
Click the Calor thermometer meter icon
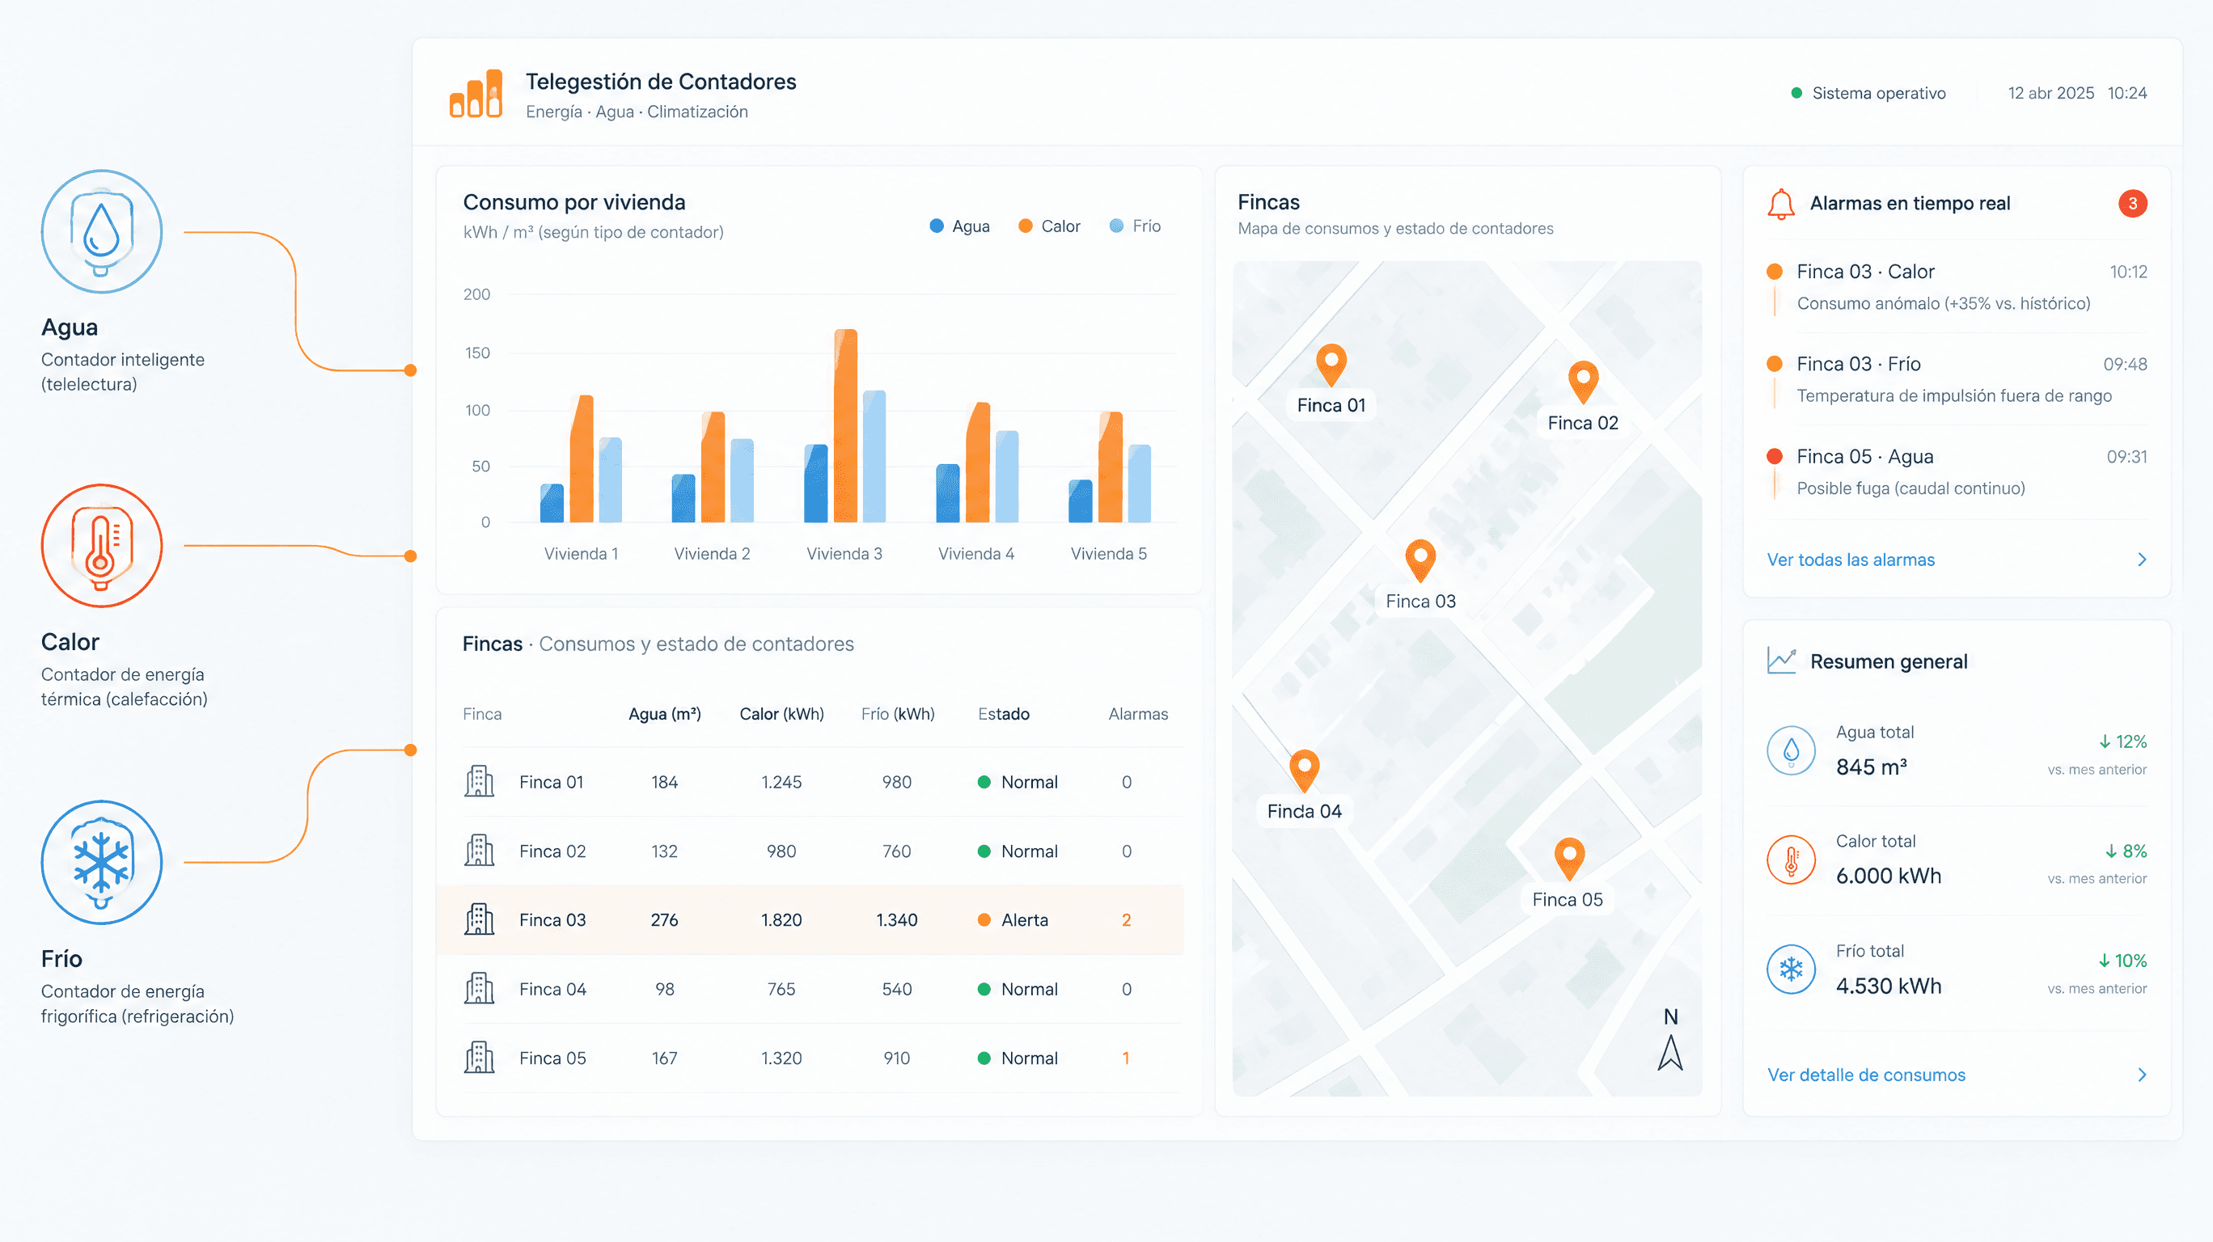(101, 546)
